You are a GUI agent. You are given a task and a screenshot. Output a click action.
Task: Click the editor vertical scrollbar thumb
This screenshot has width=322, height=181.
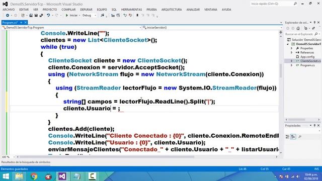click(281, 70)
